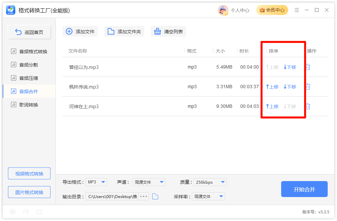Open 个人中心 personal center
The height and width of the screenshot is (221, 337).
tap(240, 10)
